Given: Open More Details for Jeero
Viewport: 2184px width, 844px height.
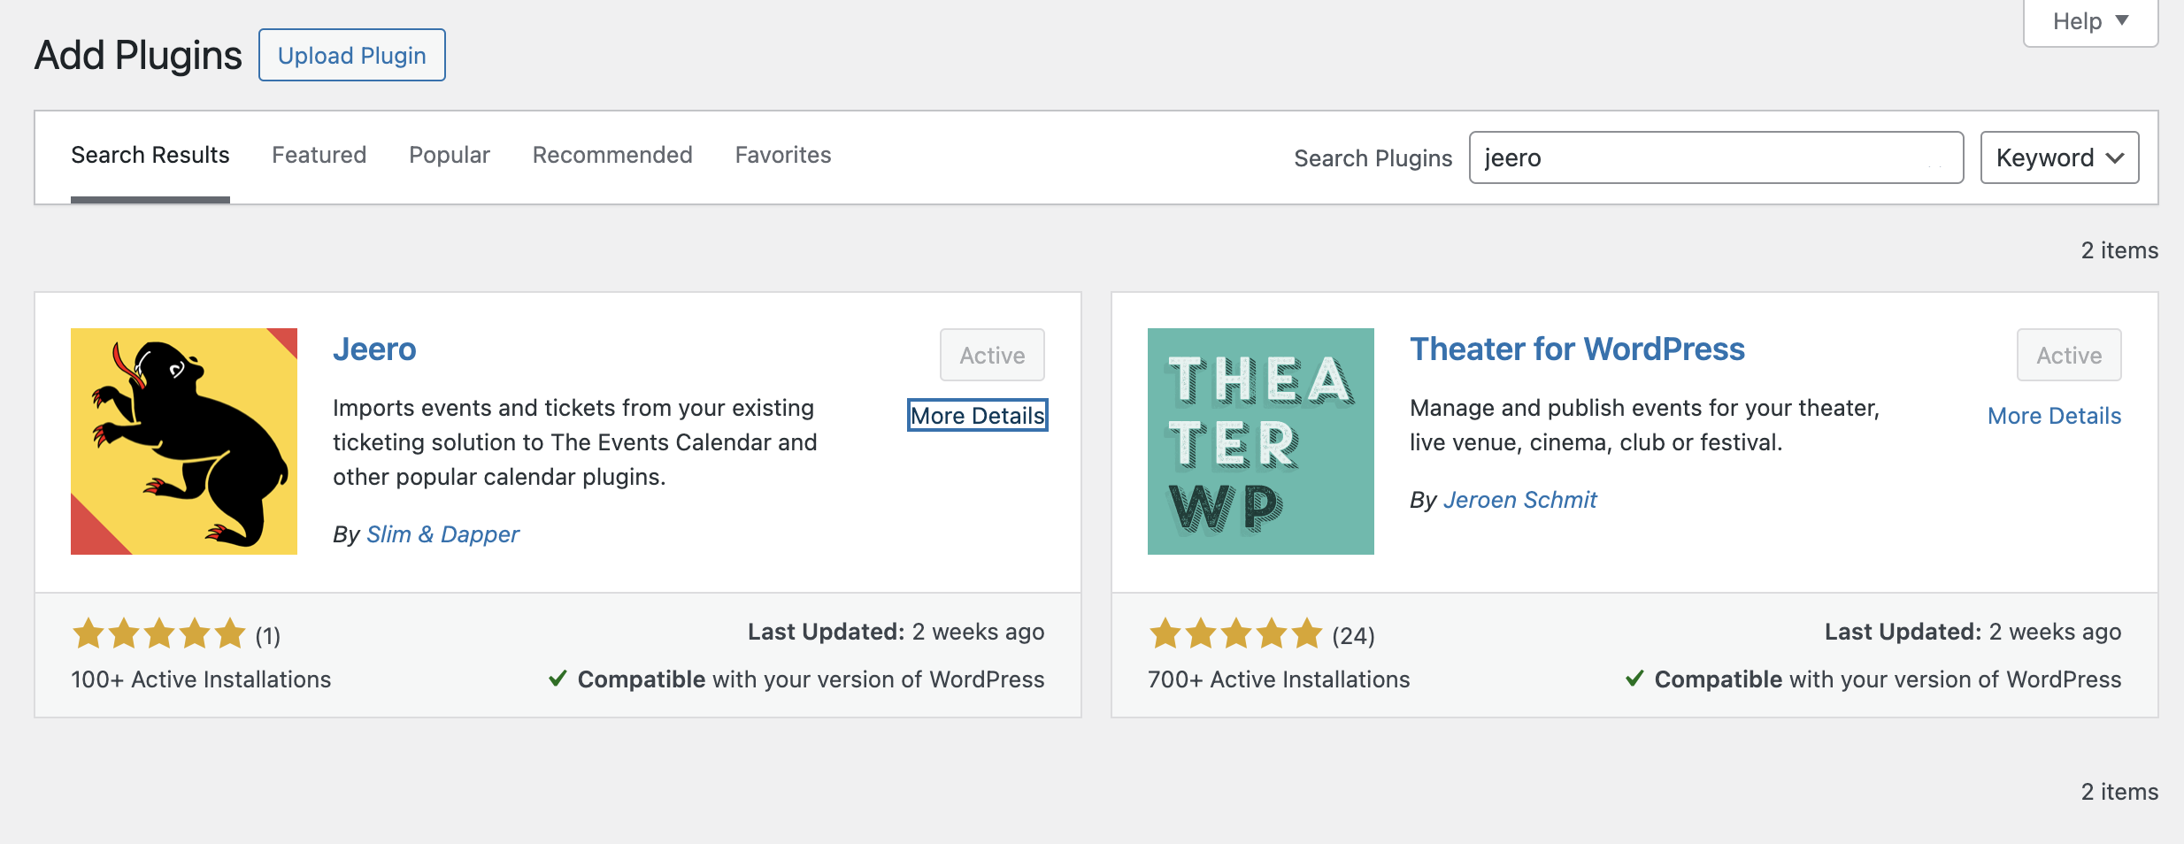Looking at the screenshot, I should pyautogui.click(x=978, y=415).
